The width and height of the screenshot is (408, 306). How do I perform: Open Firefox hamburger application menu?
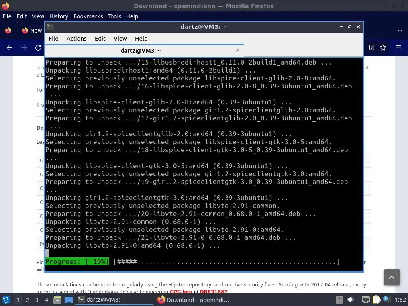click(398, 47)
